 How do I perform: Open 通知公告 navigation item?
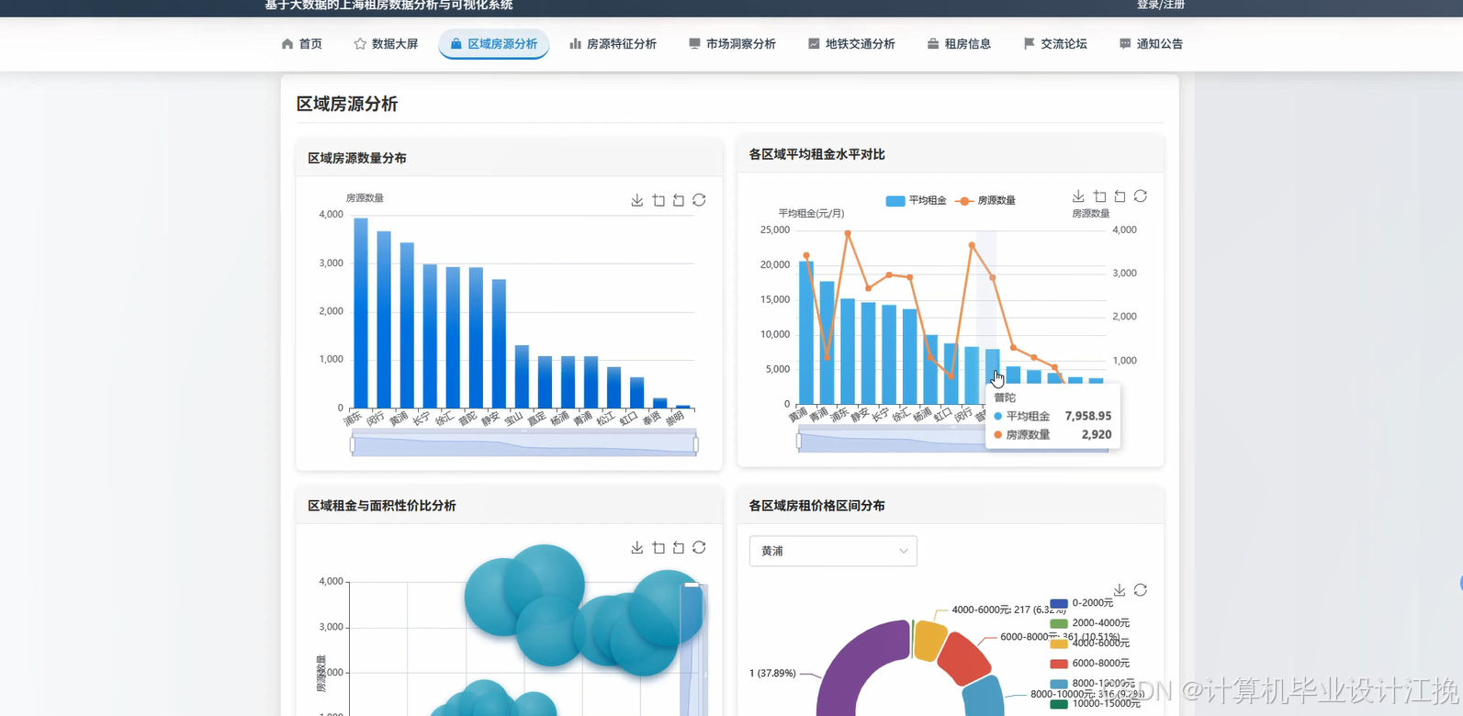point(1151,44)
